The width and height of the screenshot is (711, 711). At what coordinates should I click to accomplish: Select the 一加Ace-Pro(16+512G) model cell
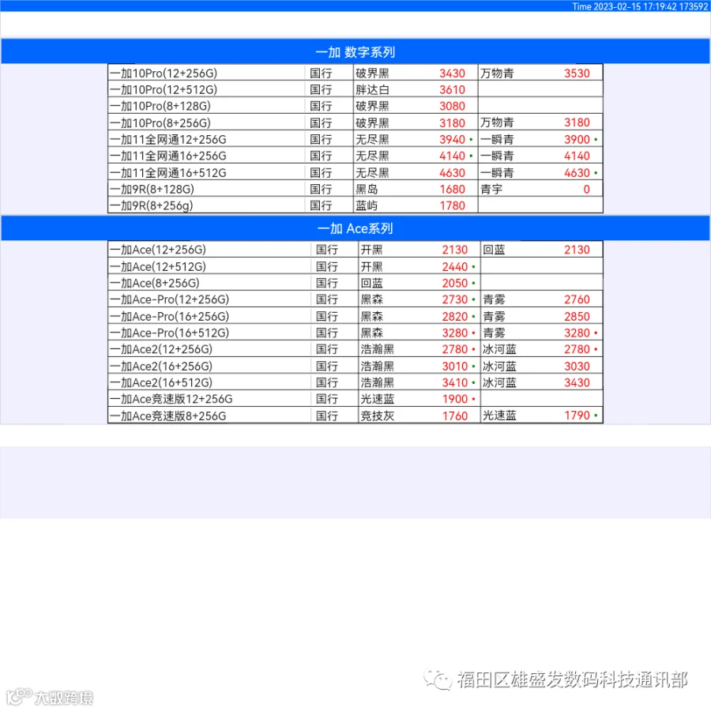209,333
